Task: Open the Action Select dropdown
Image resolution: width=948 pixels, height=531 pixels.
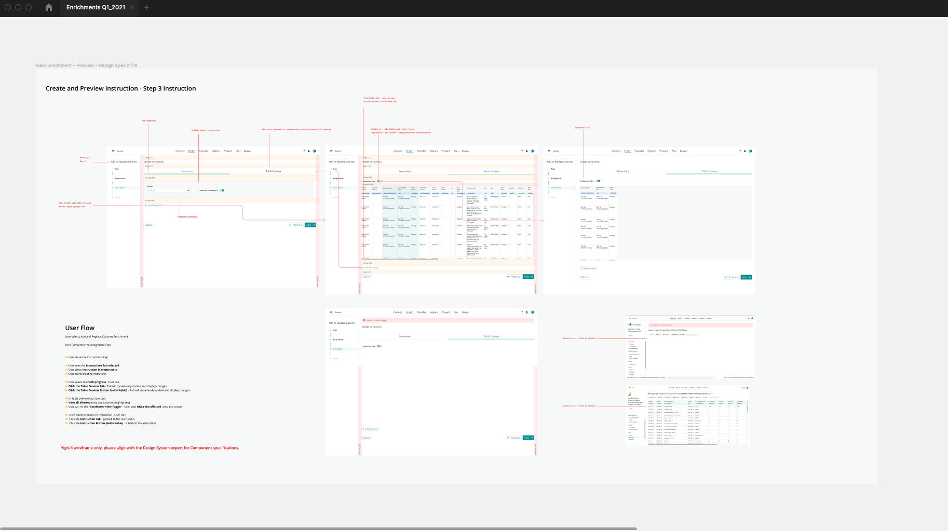Action: 169,190
